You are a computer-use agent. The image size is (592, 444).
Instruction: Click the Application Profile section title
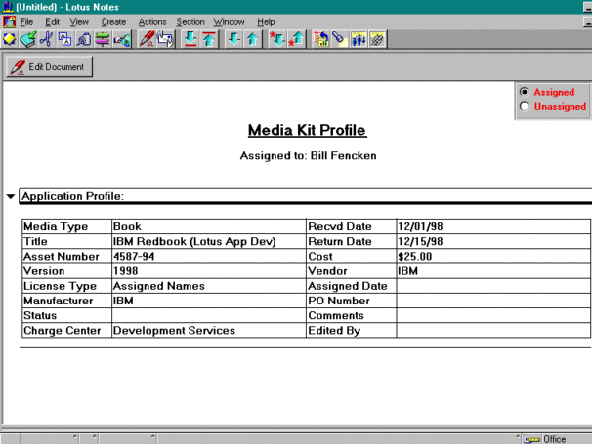[x=72, y=196]
